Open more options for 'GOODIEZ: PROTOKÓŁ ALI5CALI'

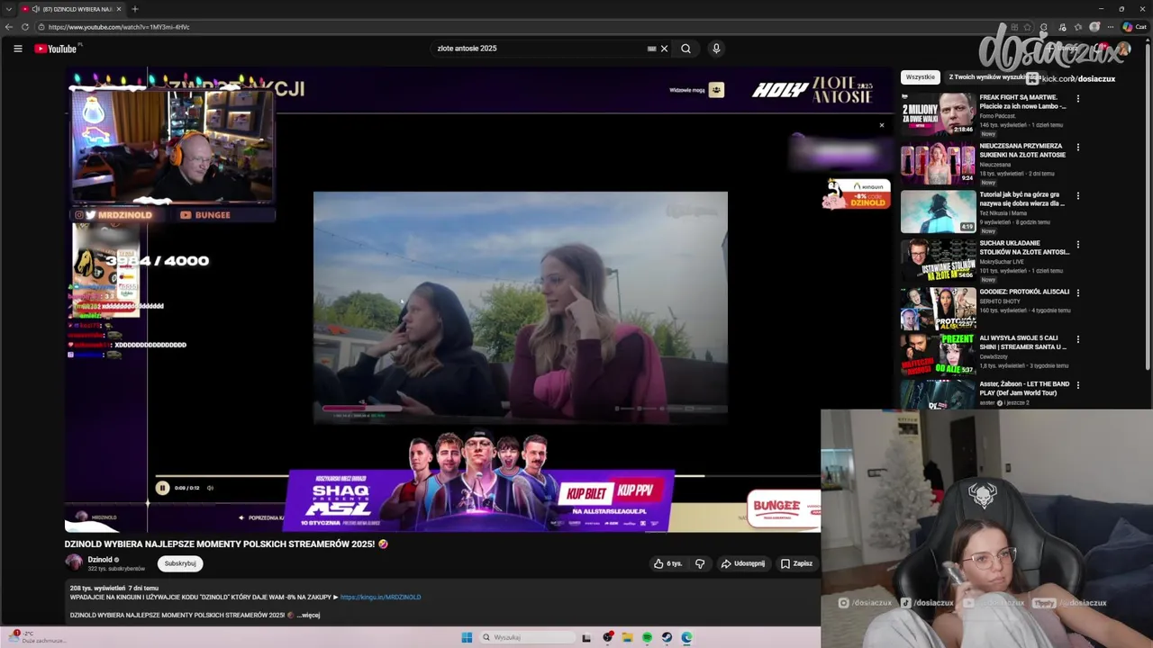pos(1078,292)
